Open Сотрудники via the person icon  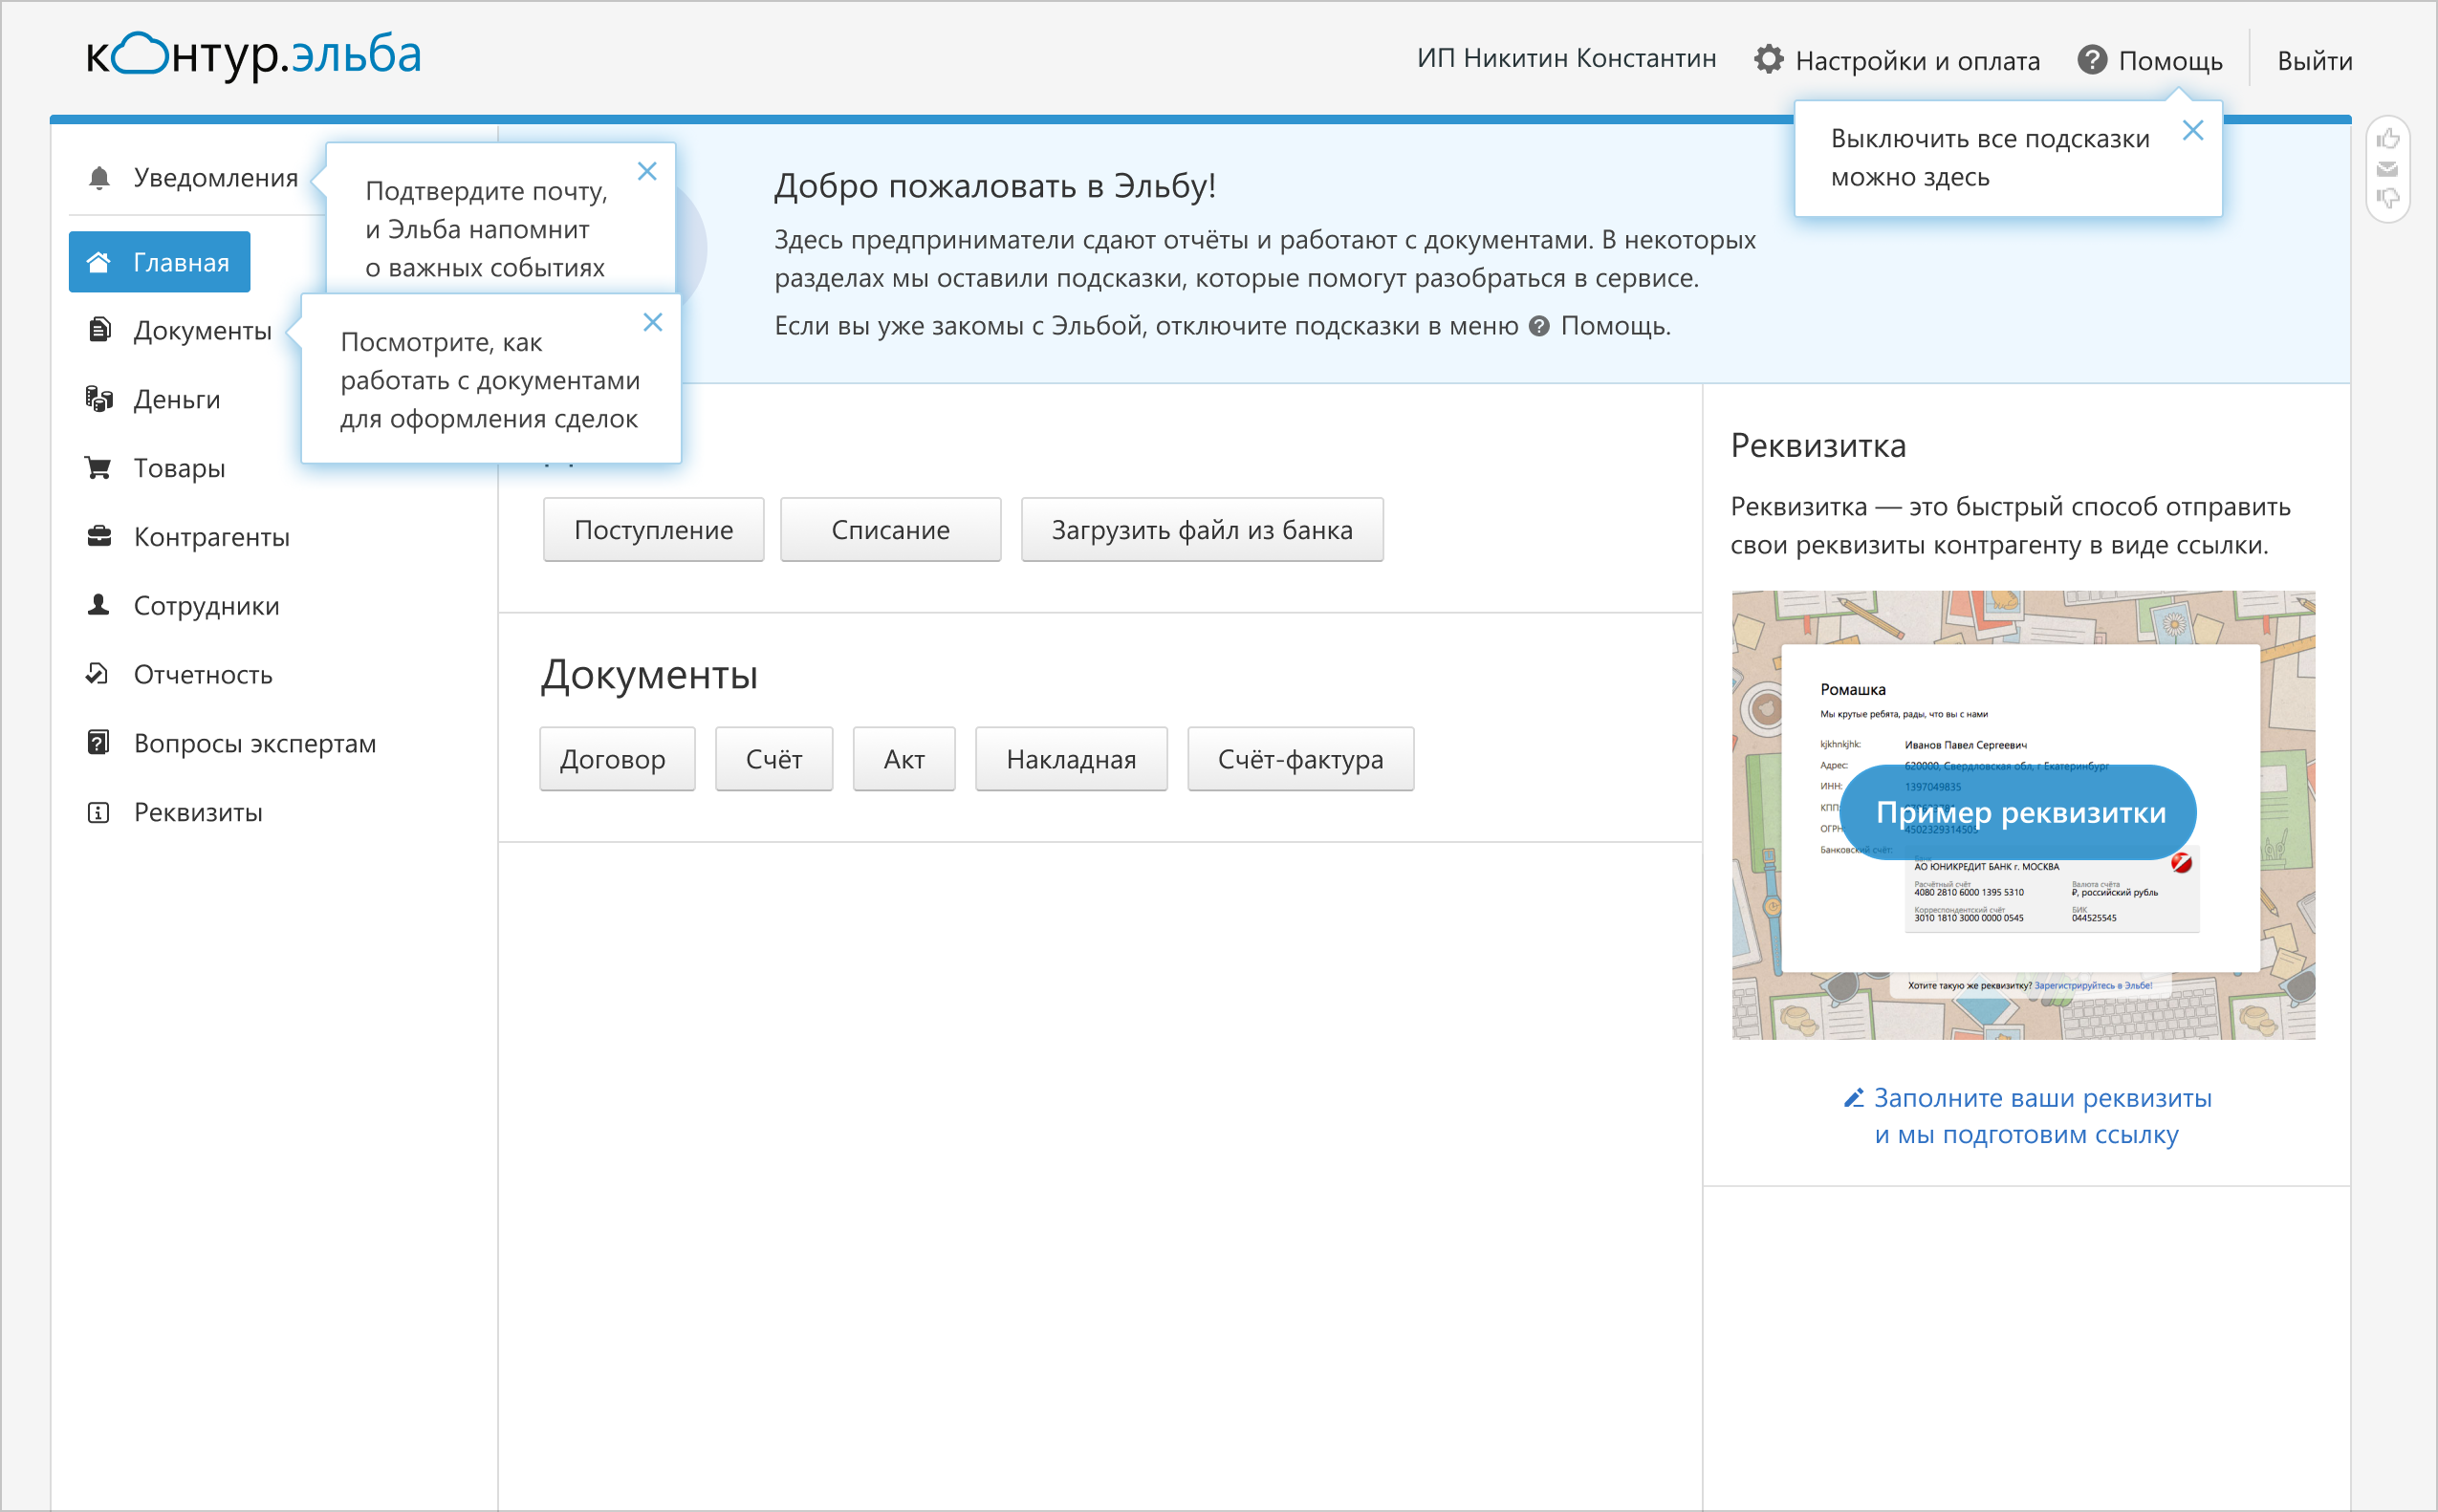click(x=99, y=605)
